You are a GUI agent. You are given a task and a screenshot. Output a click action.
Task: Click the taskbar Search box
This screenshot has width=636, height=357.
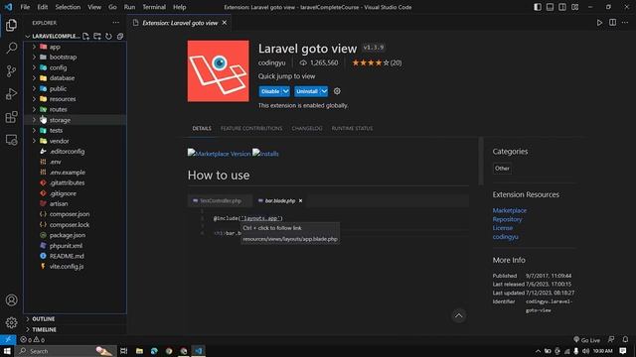pyautogui.click(x=66, y=351)
